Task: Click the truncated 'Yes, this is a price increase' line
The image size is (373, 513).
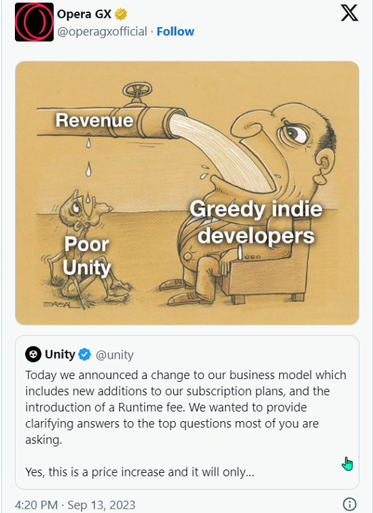Action: 140,472
